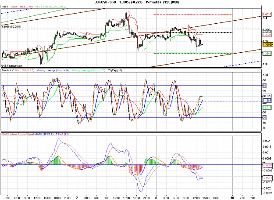Click the yellow 1.38859 current price tag
Viewport: 274px width, 200px height.
268,45
